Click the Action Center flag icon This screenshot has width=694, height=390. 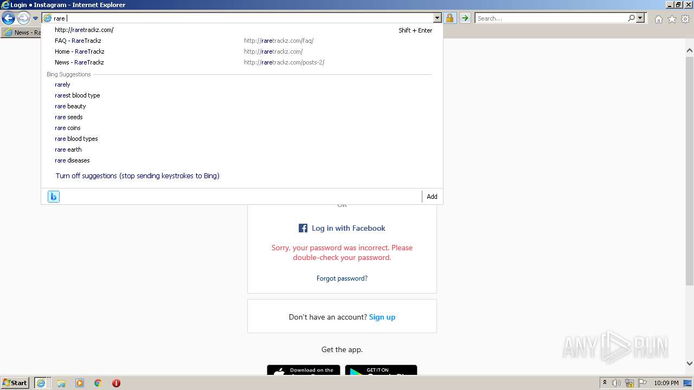coord(642,383)
